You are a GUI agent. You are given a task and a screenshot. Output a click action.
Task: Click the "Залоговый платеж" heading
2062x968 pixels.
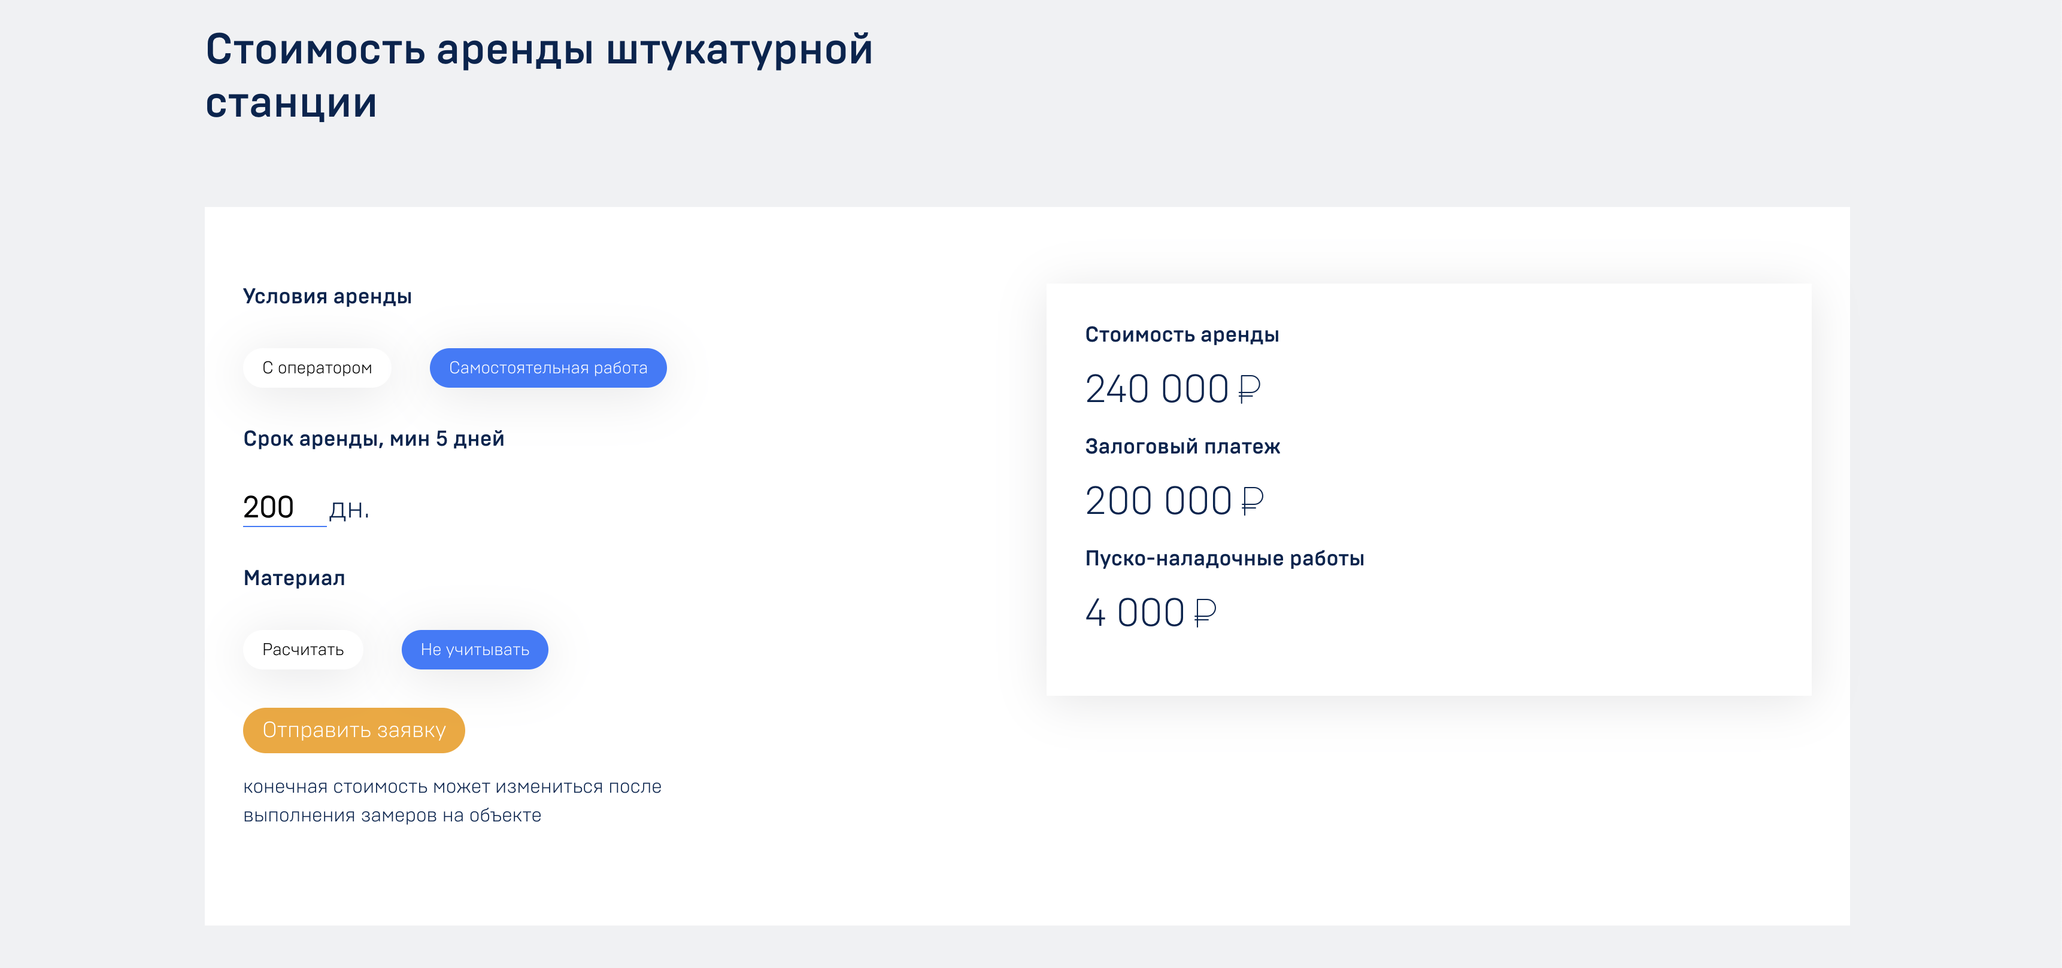[1182, 447]
